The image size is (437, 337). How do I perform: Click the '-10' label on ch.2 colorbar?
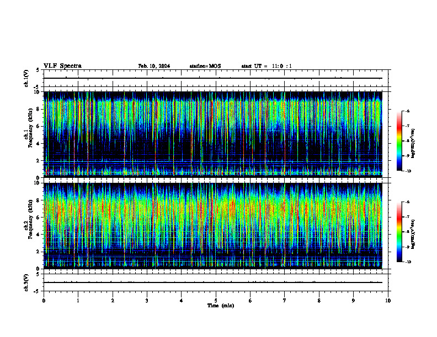(408, 262)
